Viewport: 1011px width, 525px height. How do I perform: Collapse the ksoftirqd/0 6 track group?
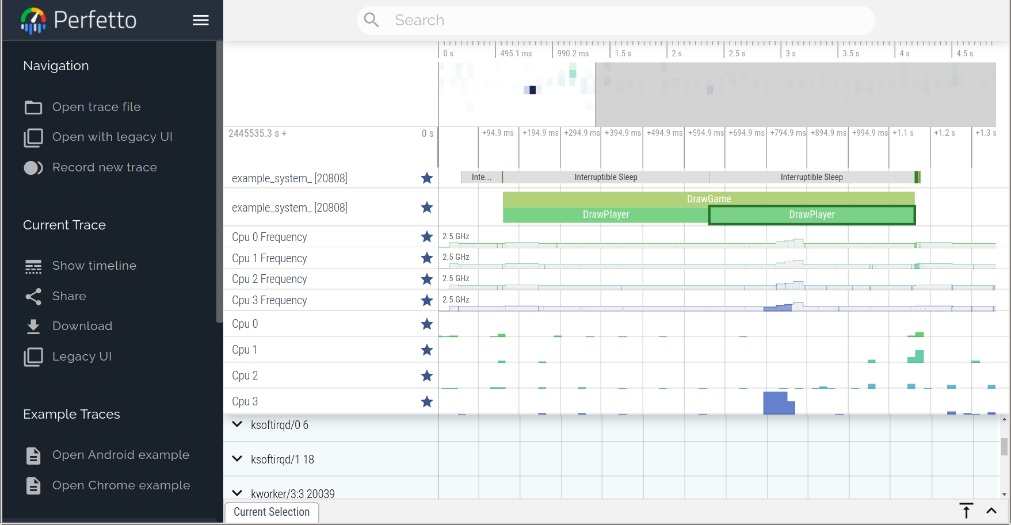pos(237,424)
